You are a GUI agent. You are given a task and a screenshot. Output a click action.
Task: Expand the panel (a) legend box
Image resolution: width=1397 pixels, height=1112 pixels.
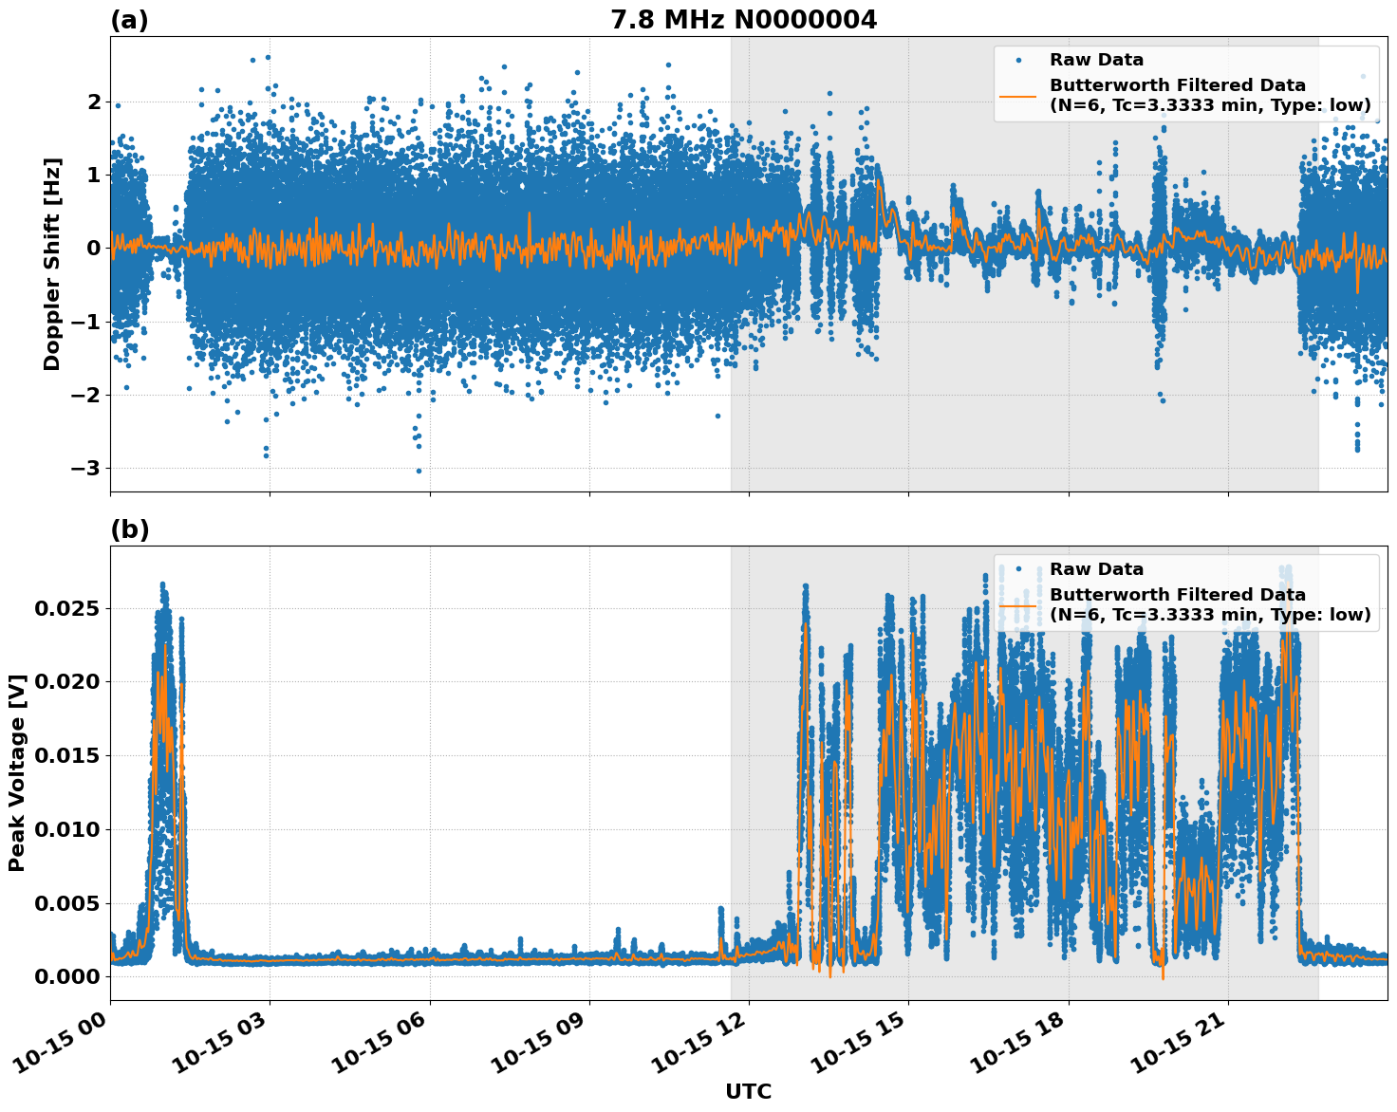tap(1184, 81)
